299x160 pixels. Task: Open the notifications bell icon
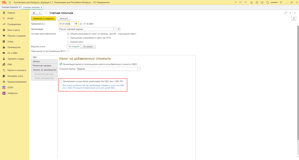click(251, 2)
